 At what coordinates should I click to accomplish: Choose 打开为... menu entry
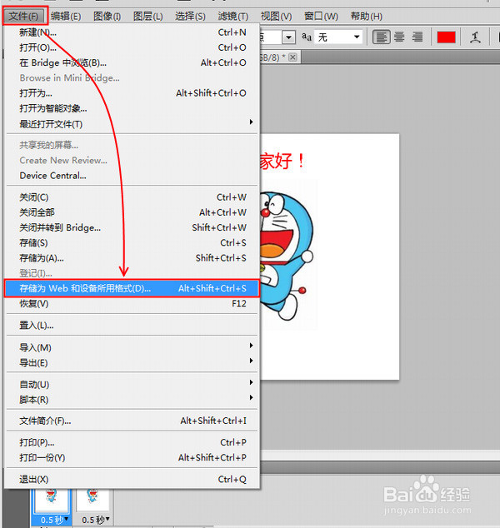point(132,93)
